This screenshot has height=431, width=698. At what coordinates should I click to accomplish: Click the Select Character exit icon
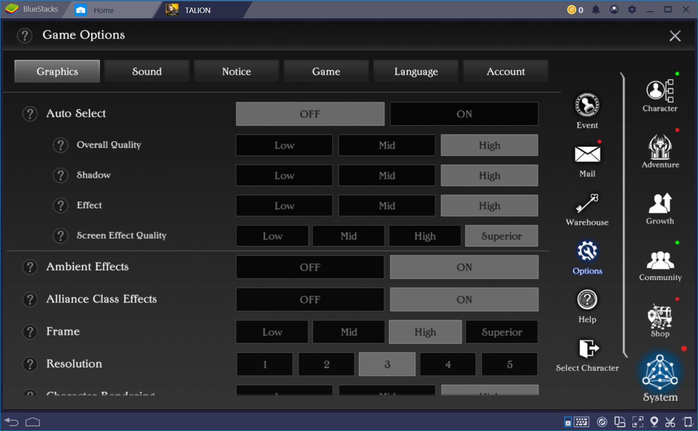click(x=589, y=348)
